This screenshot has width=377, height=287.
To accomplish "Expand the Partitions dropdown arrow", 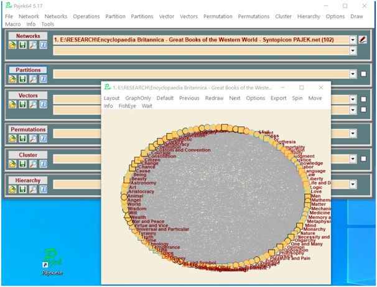I will [x=353, y=74].
